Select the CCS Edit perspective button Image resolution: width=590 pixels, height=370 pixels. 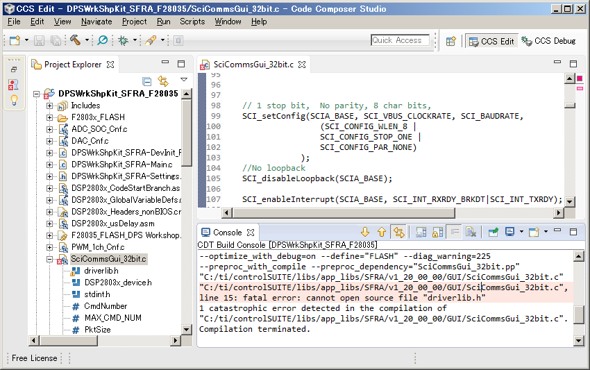[491, 42]
